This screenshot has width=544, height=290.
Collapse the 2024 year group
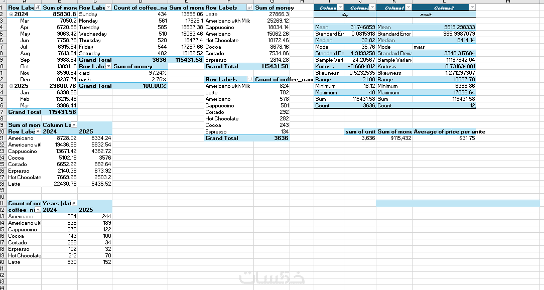pyautogui.click(x=11, y=14)
